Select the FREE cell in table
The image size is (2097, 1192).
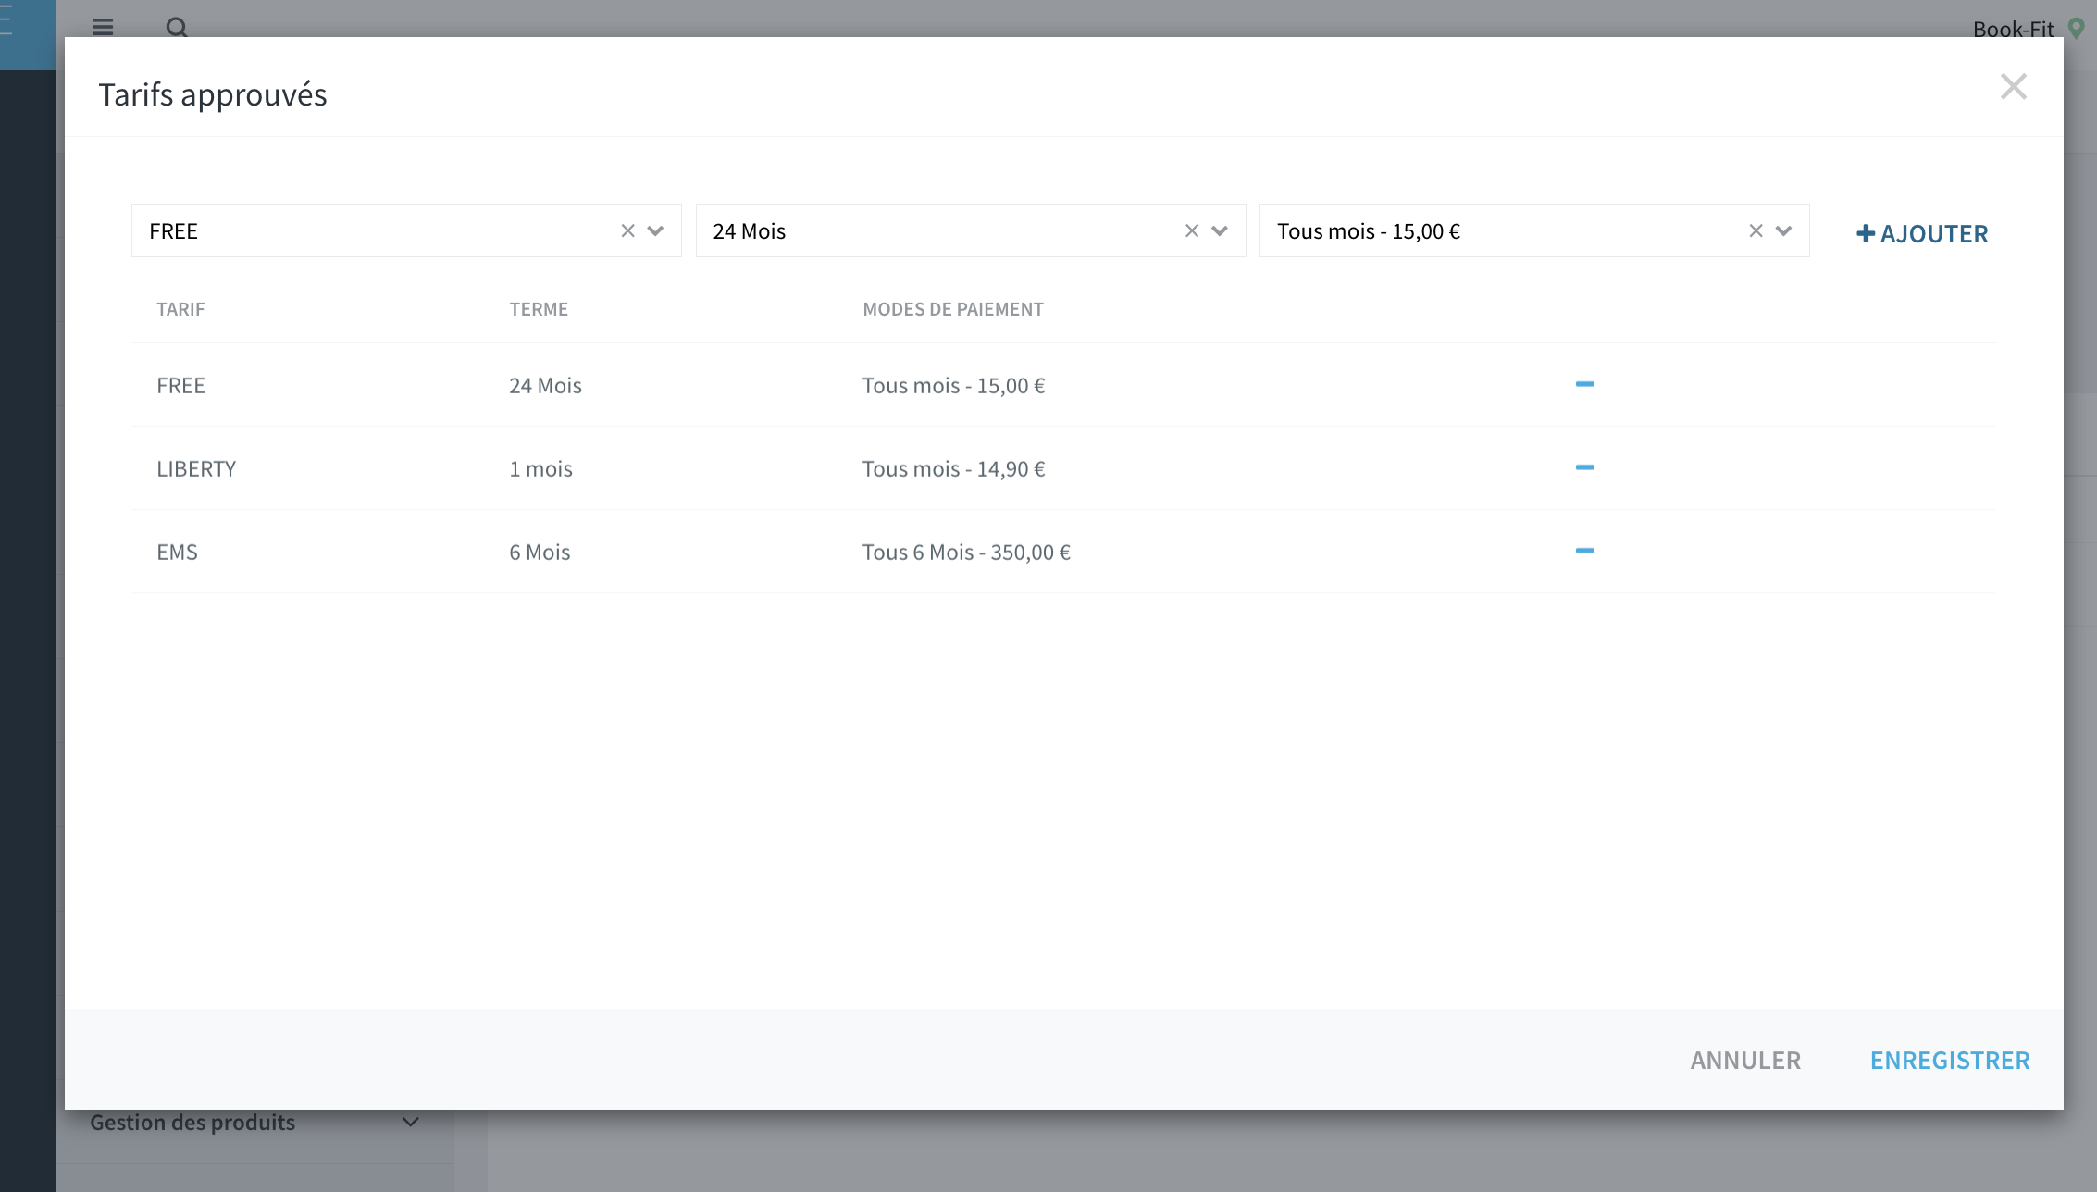(180, 385)
